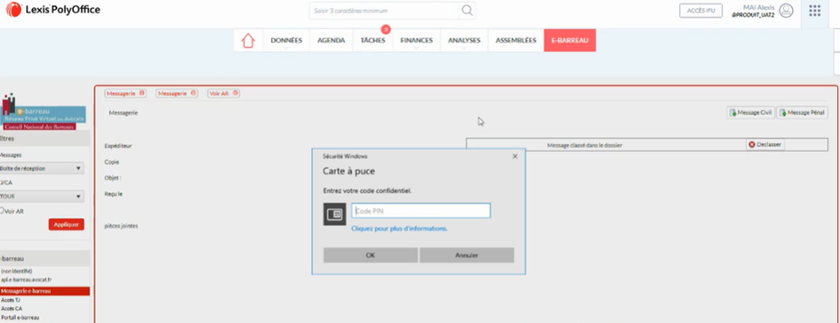The image size is (840, 323).
Task: Close the Sécurité Windows dialog
Action: (x=515, y=156)
